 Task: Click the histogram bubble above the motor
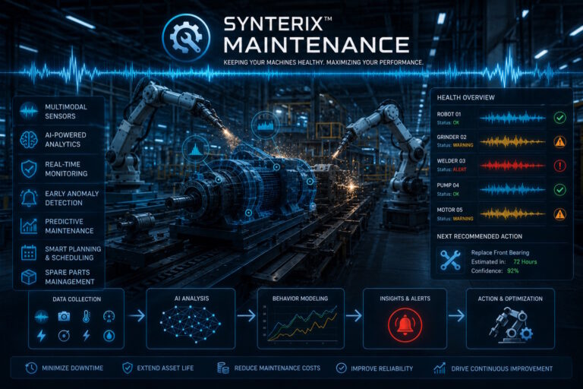(266, 125)
